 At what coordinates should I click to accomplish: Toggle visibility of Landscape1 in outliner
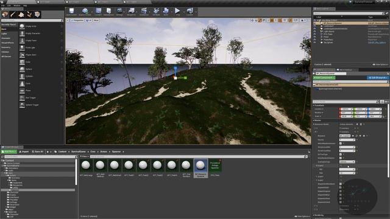click(x=314, y=26)
